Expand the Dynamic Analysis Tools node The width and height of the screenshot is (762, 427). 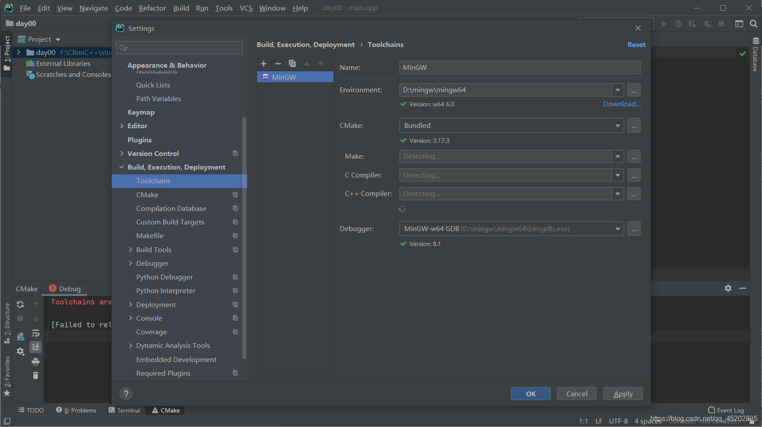(x=131, y=346)
